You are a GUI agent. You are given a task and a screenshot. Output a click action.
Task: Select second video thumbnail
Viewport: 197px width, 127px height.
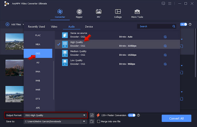[x=14, y=68]
